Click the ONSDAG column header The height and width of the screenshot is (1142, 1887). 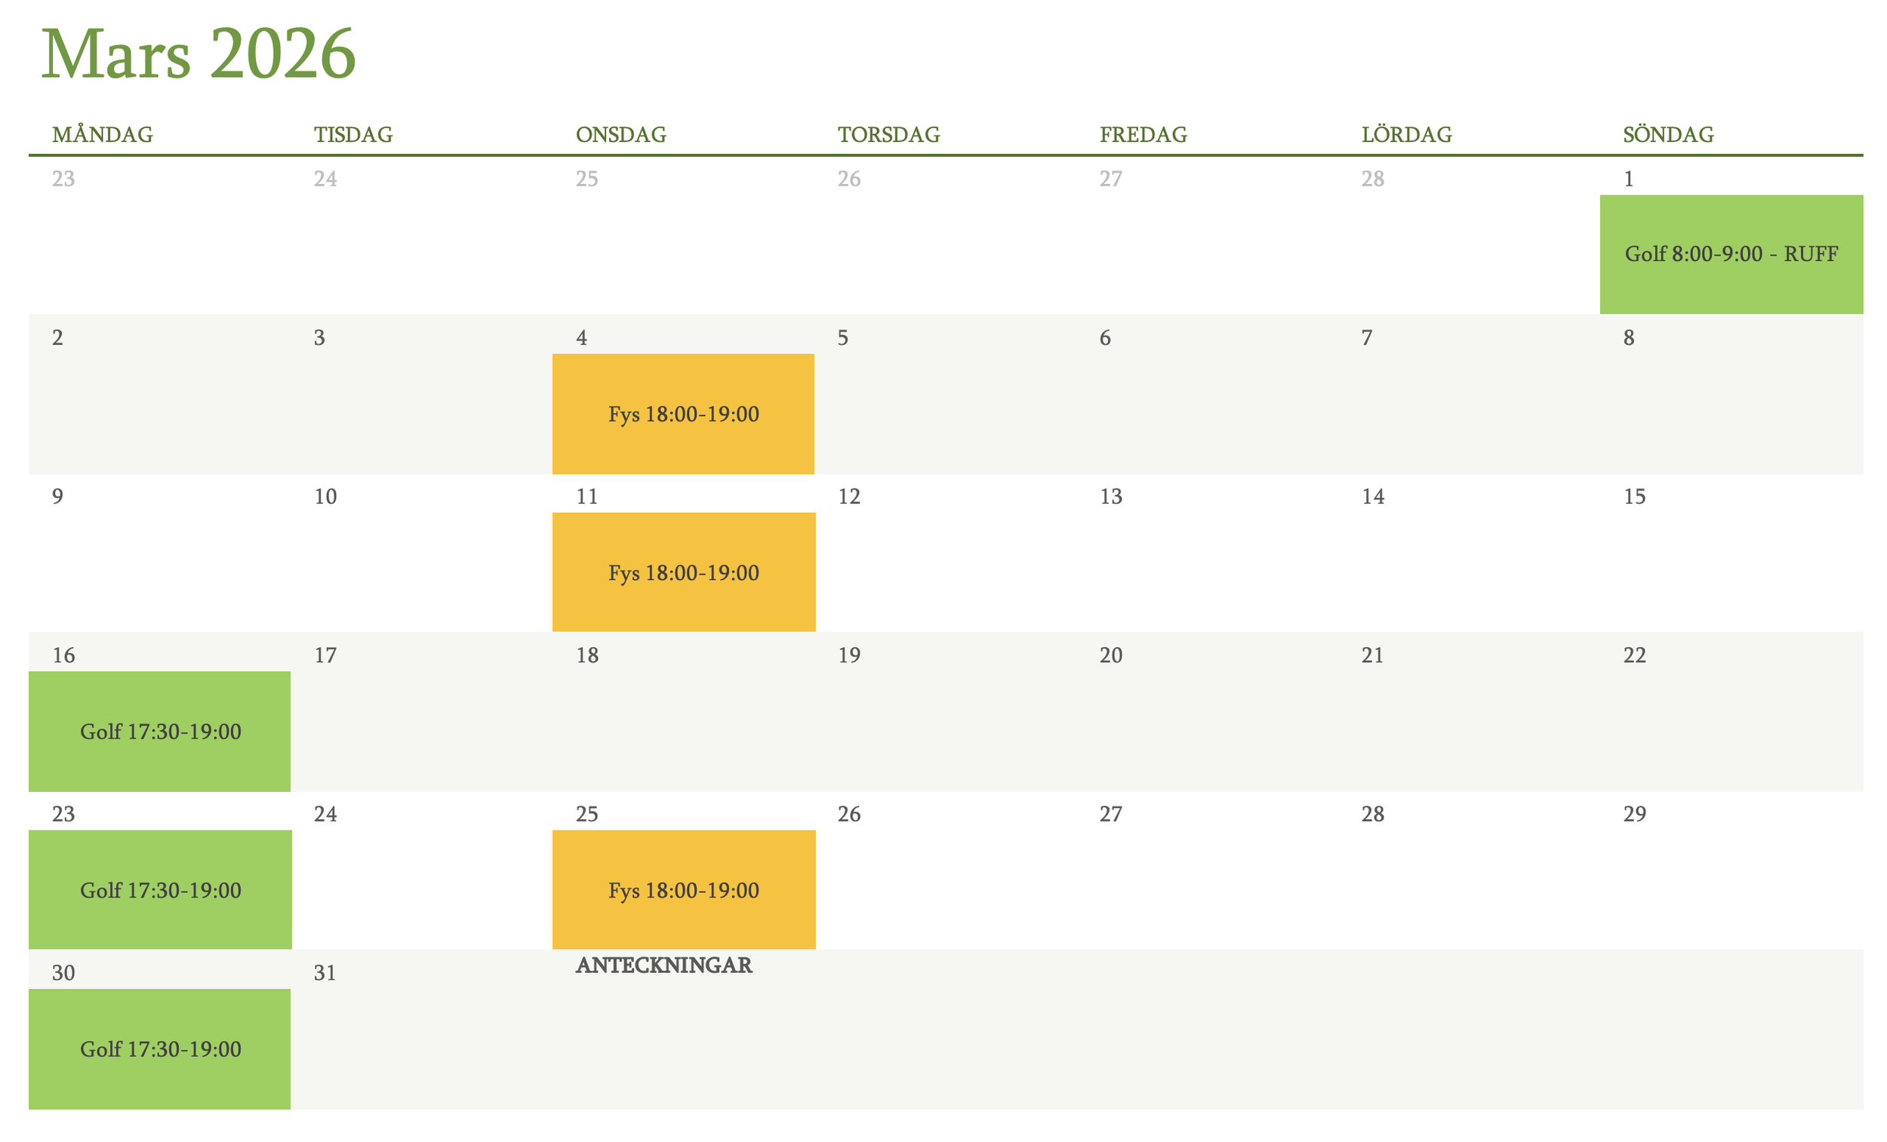[621, 135]
